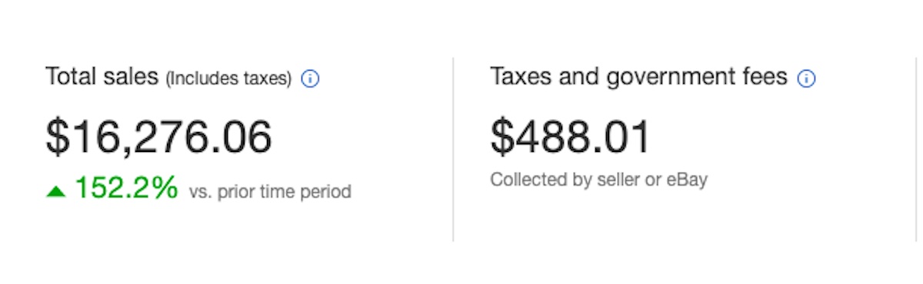Click the Taxes and government fees heading
Image resolution: width=923 pixels, height=284 pixels.
pos(639,77)
